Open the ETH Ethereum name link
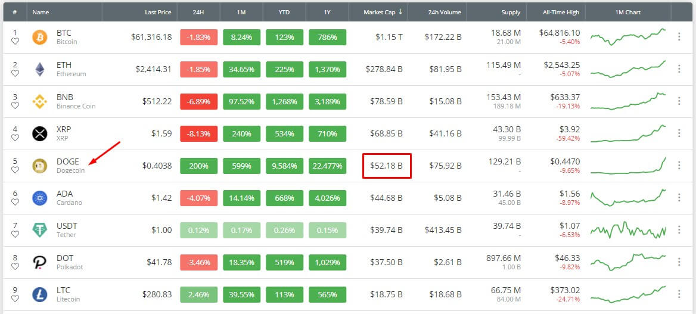The height and width of the screenshot is (314, 696). click(71, 69)
